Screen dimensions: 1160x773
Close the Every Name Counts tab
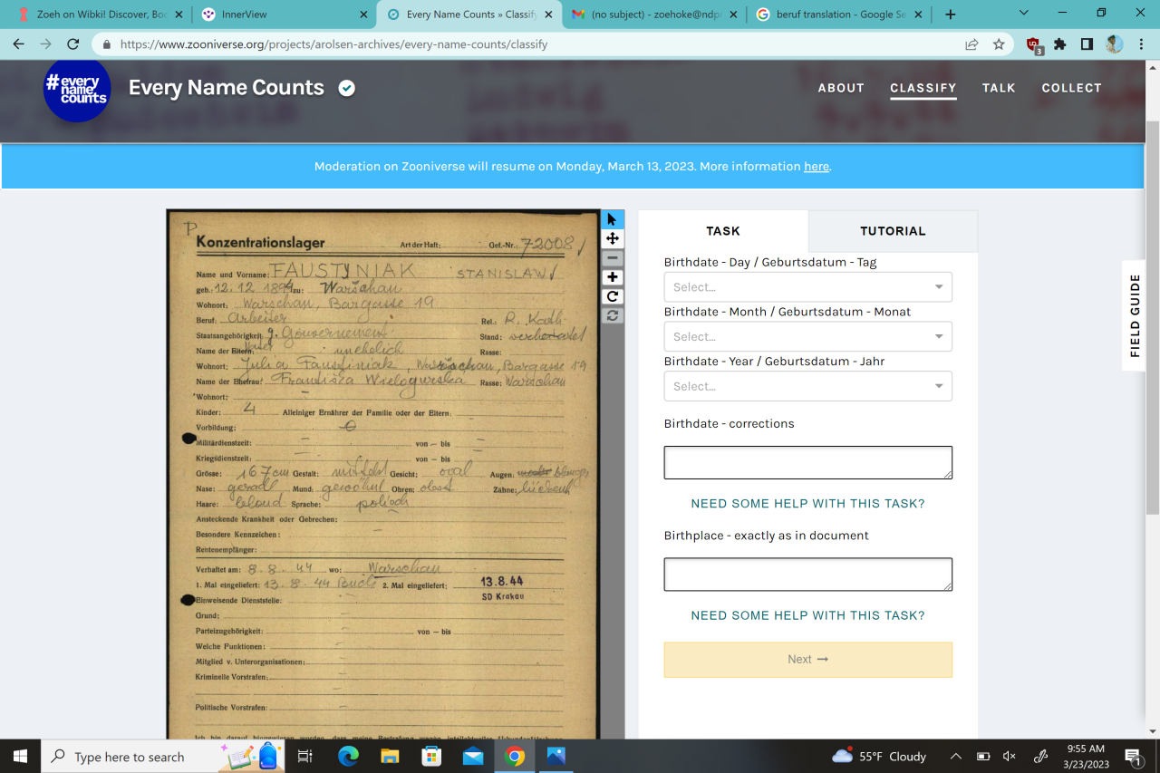(x=548, y=14)
